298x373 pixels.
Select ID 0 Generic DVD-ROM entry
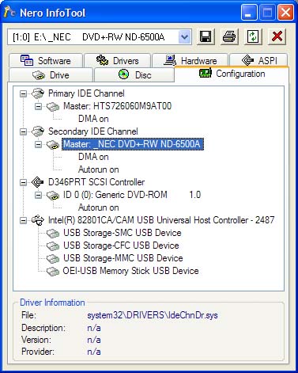point(132,195)
